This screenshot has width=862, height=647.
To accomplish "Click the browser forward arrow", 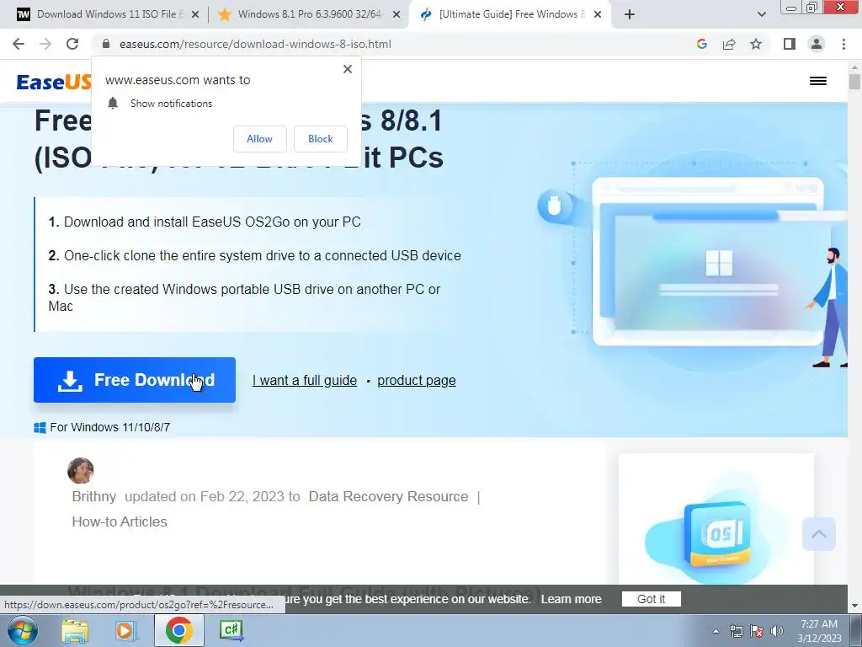I will coord(45,44).
